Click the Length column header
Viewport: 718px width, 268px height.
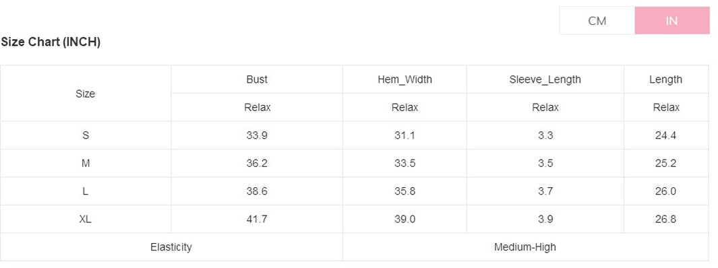666,79
